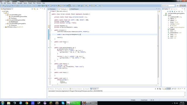
Task: Switch to the Data Source Explorer tab
Action: (x=77, y=89)
